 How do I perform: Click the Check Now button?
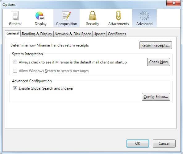(x=159, y=62)
